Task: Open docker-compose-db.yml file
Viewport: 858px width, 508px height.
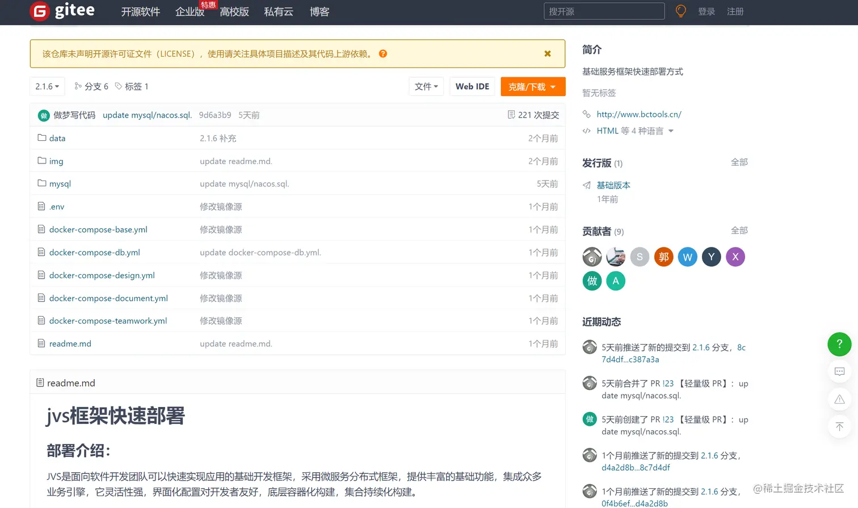Action: tap(95, 252)
